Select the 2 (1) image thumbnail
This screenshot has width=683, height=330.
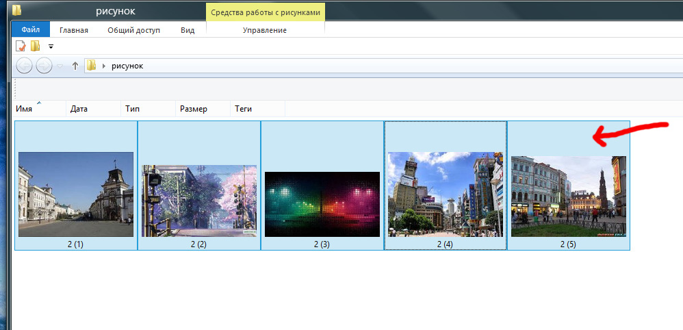[x=76, y=194]
